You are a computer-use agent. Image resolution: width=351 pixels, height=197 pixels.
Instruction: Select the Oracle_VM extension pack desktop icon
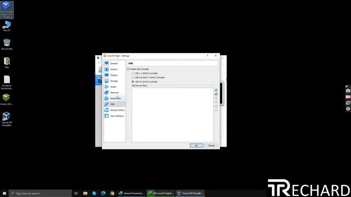pos(7,100)
